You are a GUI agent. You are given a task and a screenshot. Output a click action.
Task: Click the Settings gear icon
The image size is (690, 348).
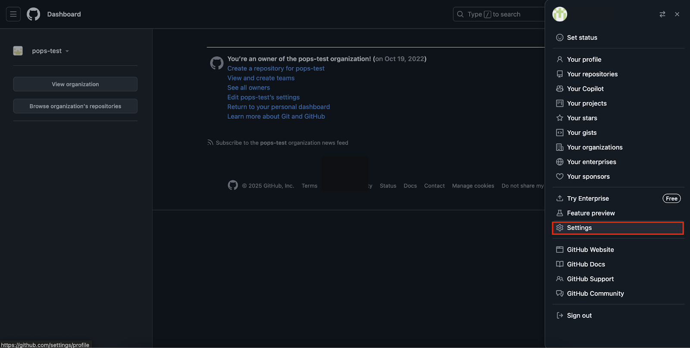coord(560,228)
